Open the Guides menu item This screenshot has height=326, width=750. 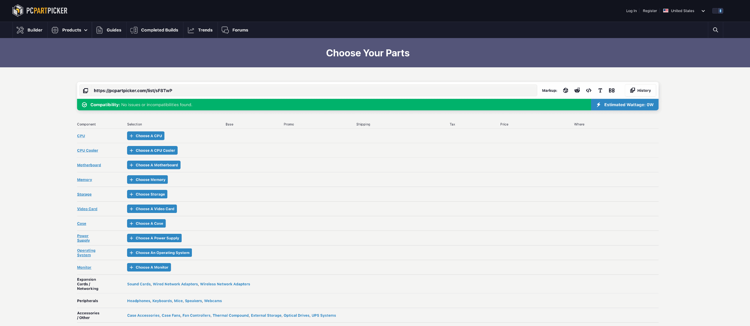click(114, 30)
